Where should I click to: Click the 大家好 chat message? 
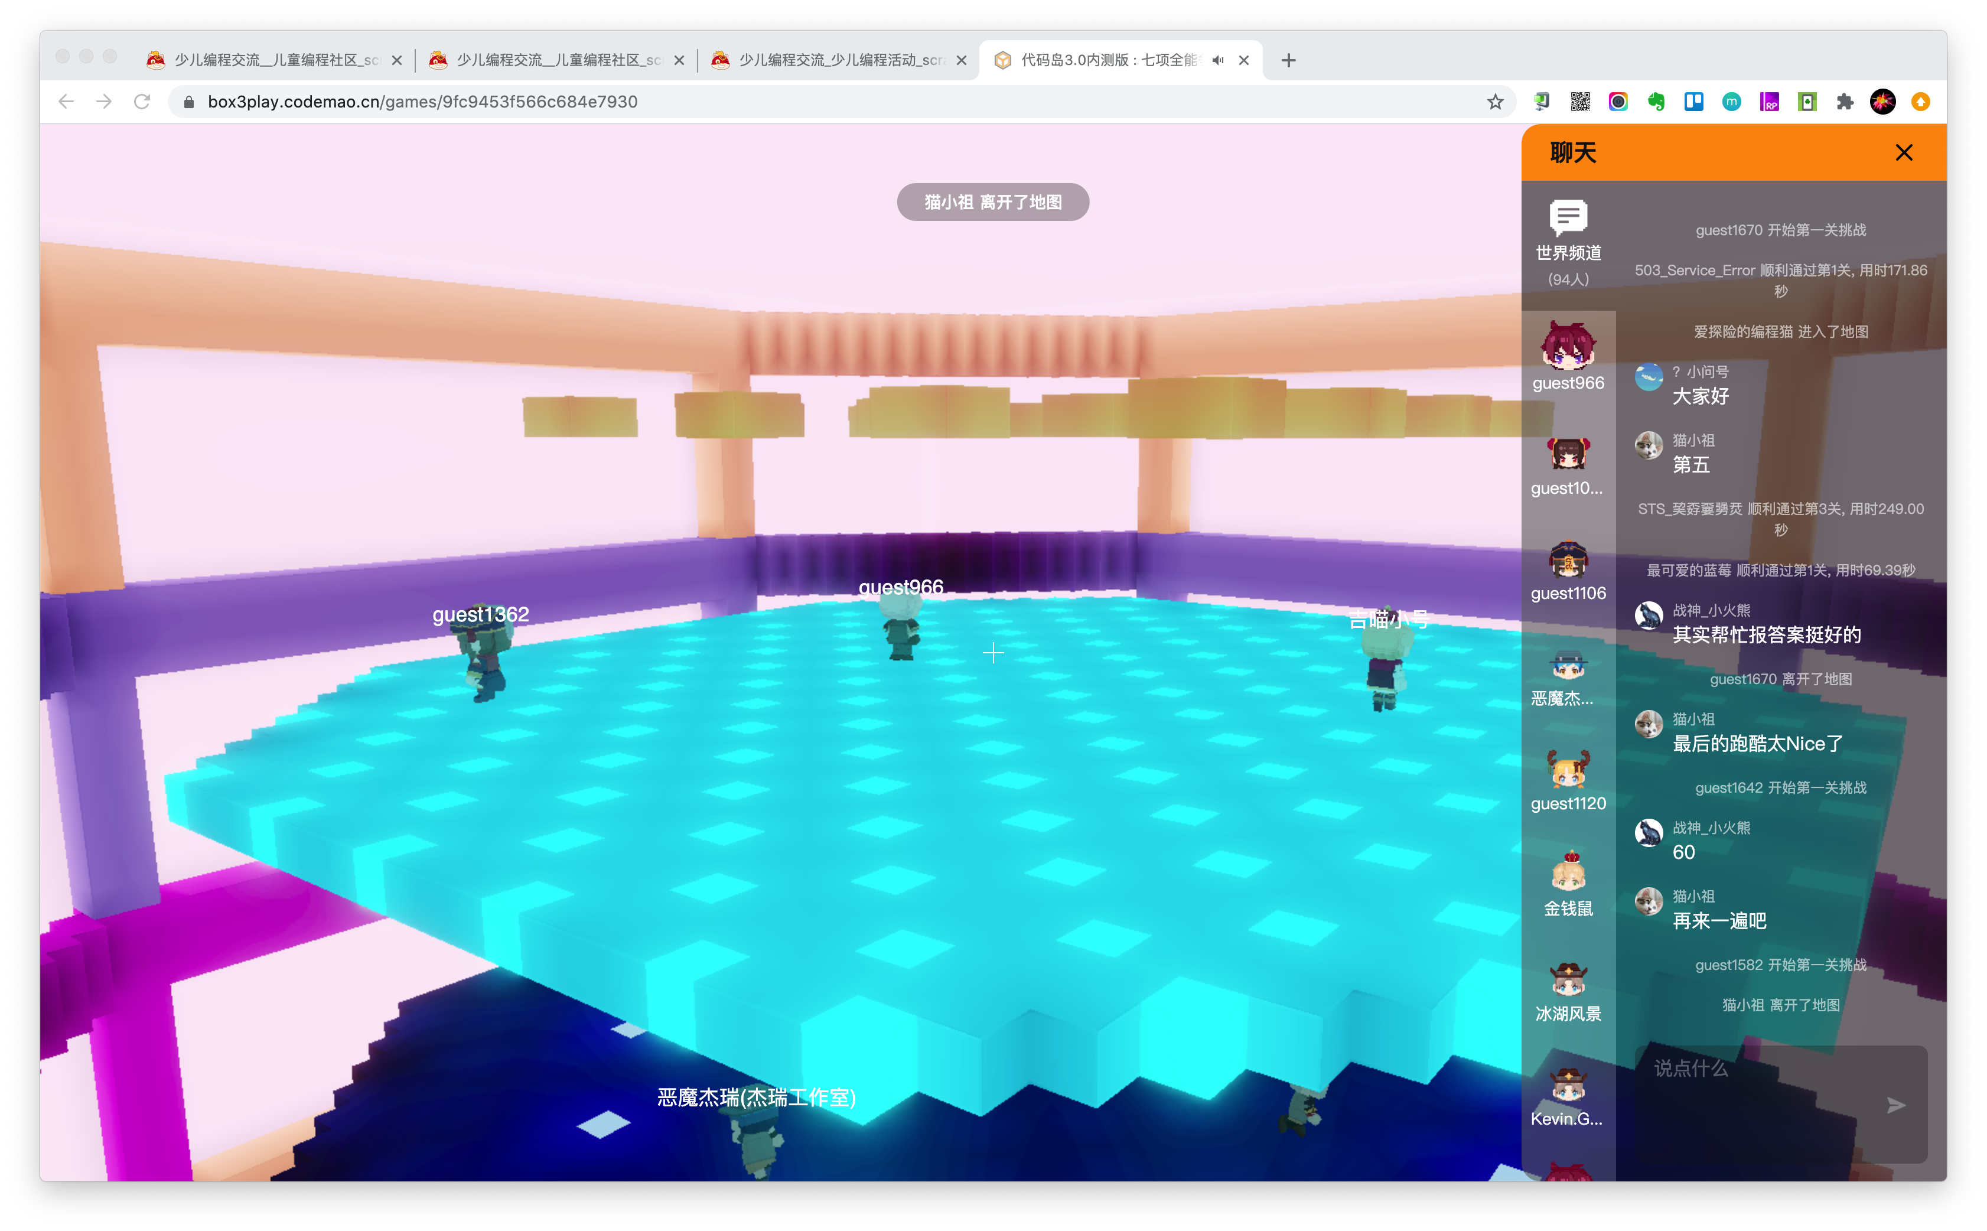tap(1700, 396)
